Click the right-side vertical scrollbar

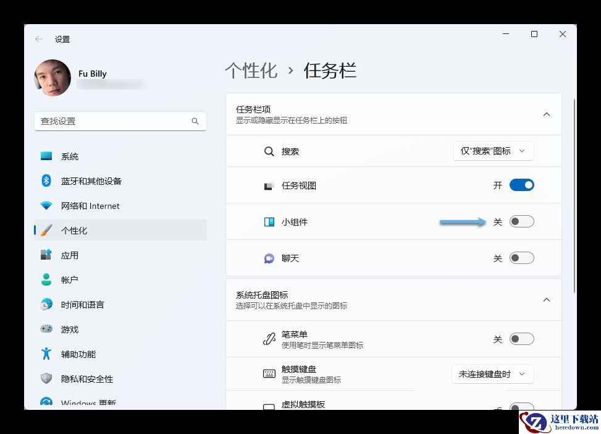point(574,196)
